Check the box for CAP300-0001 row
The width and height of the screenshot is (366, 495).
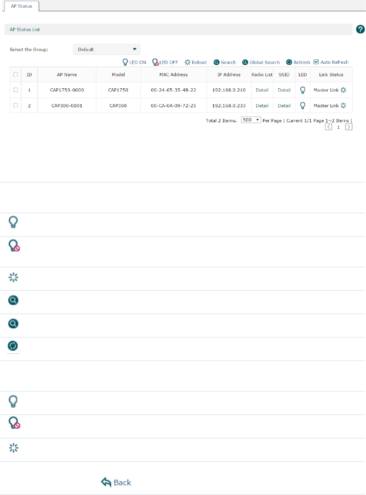[16, 105]
